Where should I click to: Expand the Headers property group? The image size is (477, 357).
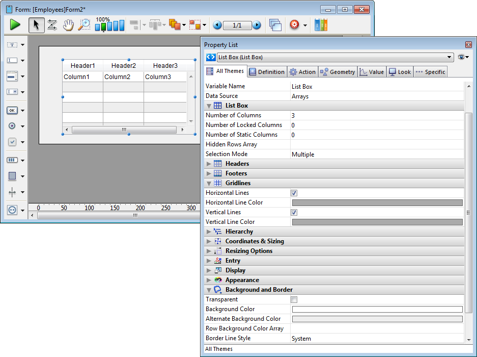[x=209, y=164]
